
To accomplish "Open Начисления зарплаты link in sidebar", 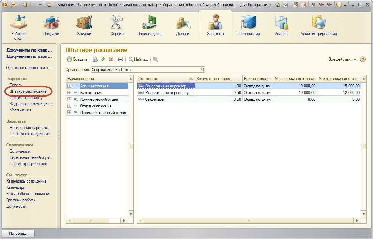I will pyautogui.click(x=29, y=128).
